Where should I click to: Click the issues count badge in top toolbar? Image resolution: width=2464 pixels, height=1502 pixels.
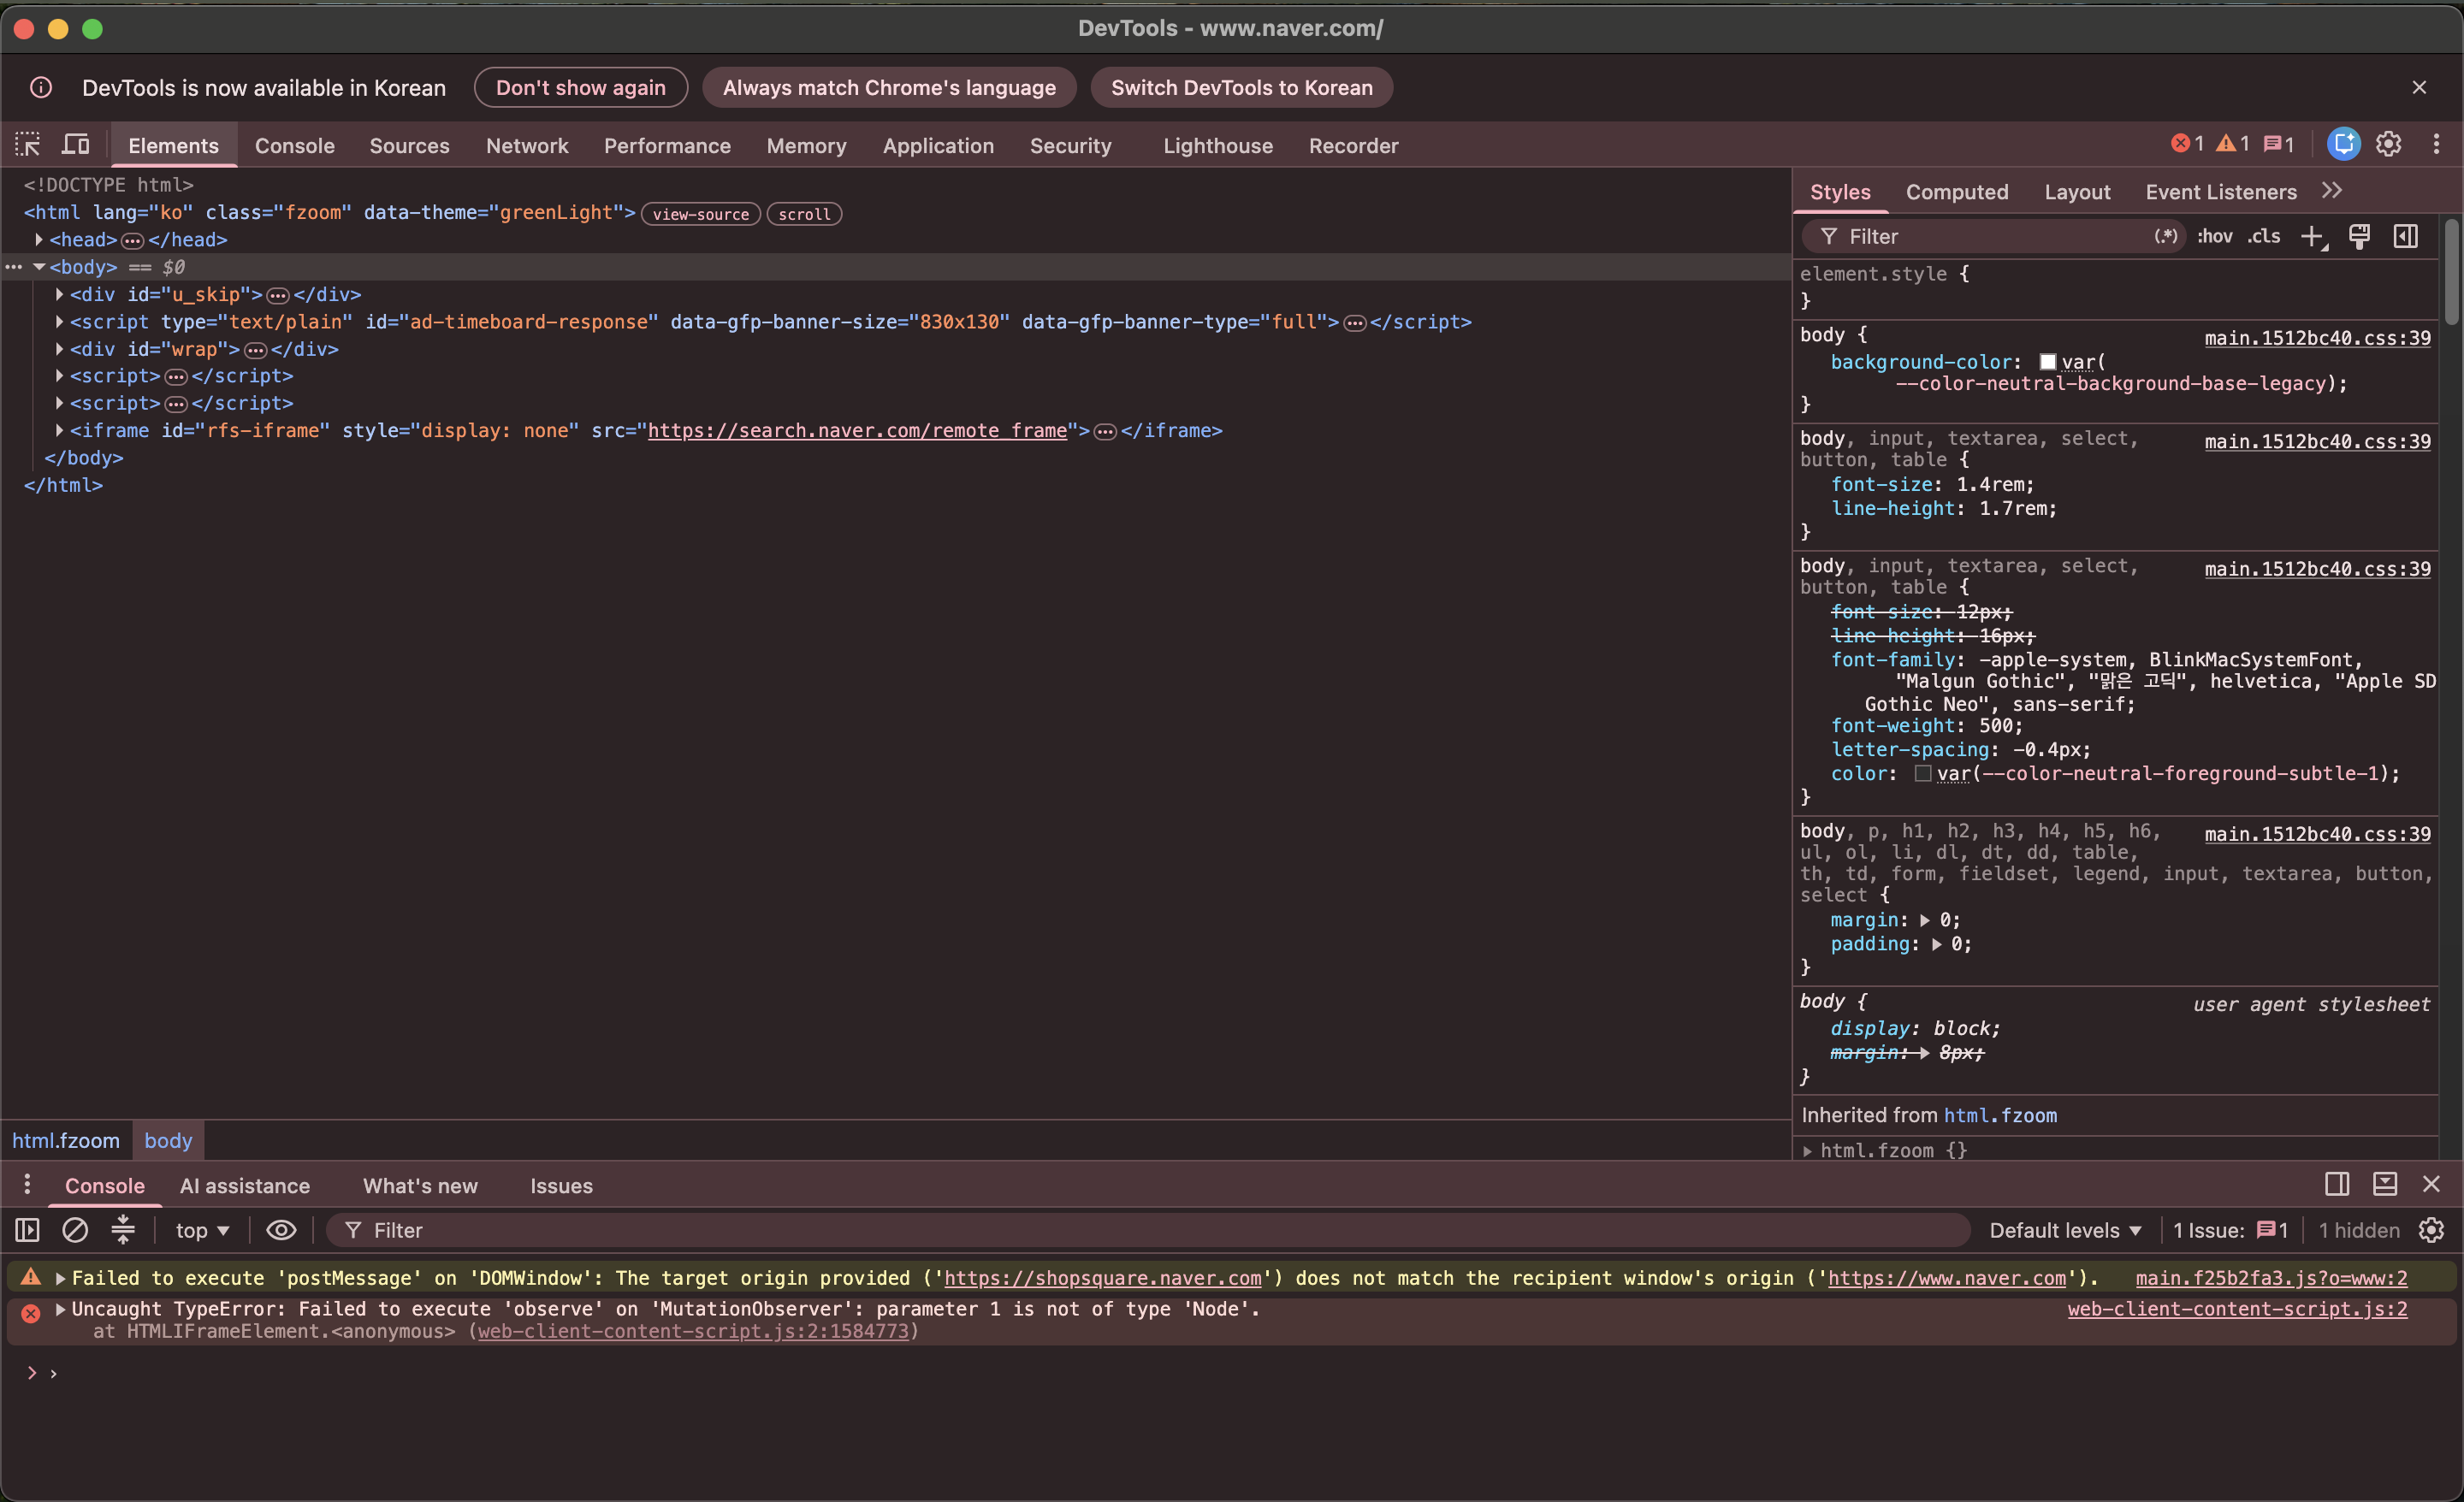2279,145
